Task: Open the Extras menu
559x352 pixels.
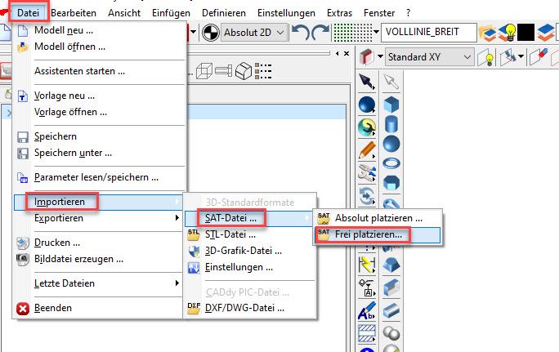Action: coord(339,13)
